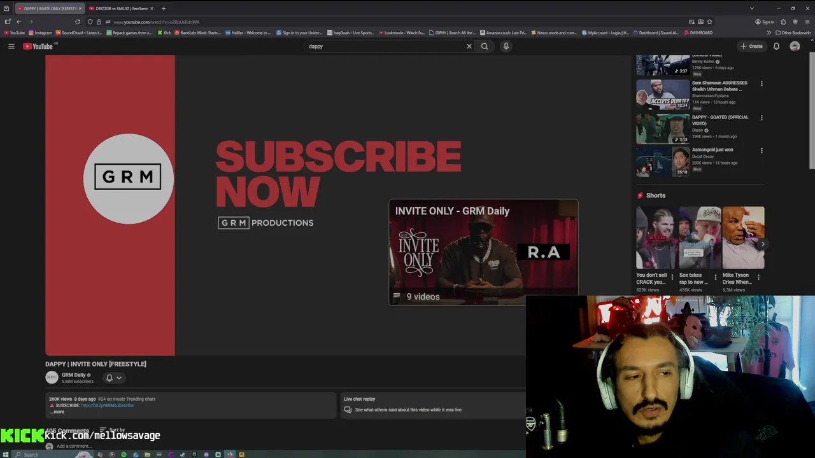Open the Mike Tyson Cries short thumbnail
The image size is (815, 458).
tap(744, 237)
